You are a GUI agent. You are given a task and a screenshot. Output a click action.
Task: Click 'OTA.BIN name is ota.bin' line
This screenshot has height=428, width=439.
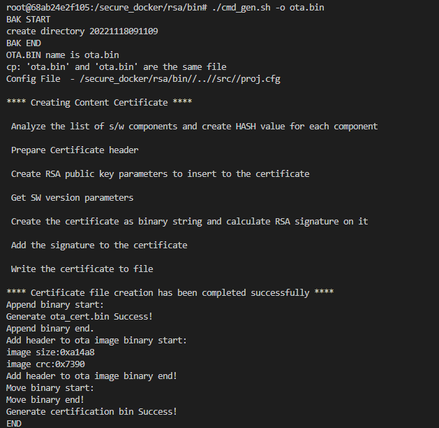[x=63, y=55]
